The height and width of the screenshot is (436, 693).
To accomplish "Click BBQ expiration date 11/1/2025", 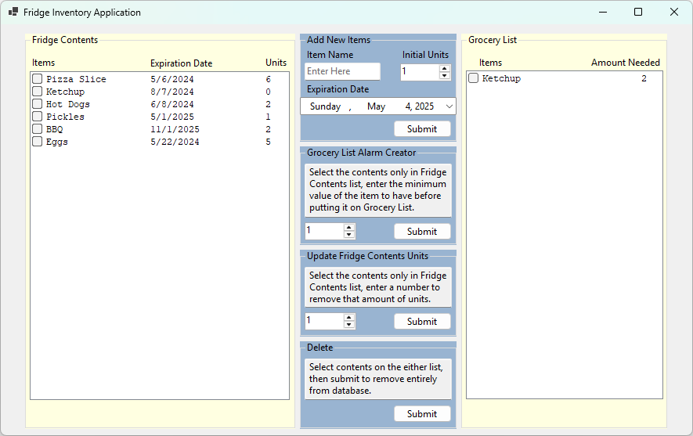I will click(x=175, y=129).
